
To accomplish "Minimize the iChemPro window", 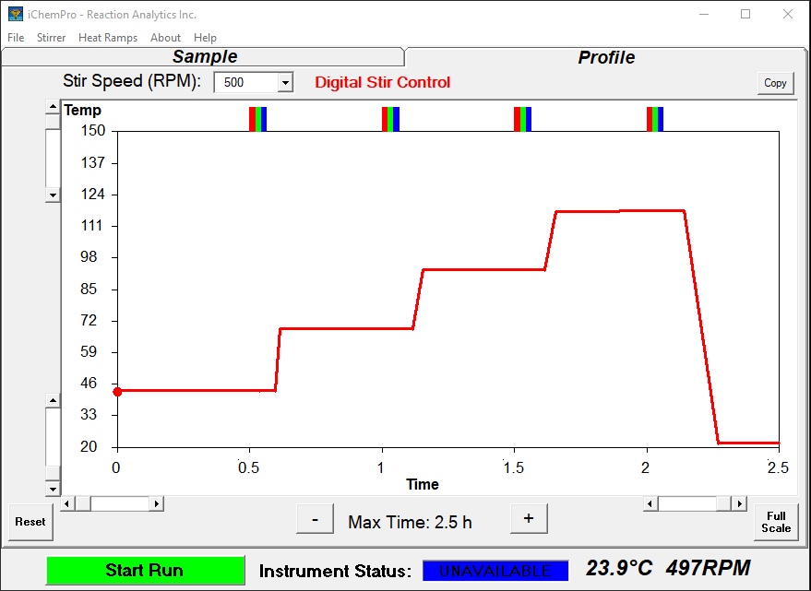I will click(704, 14).
